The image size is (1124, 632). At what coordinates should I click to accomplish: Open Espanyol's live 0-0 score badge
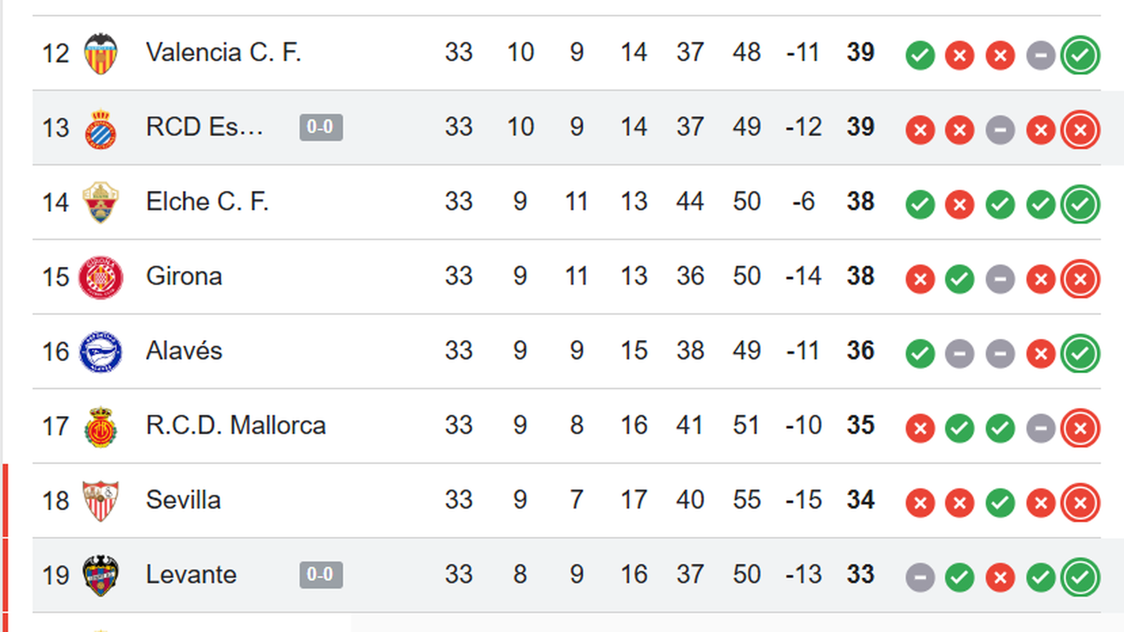click(x=321, y=127)
